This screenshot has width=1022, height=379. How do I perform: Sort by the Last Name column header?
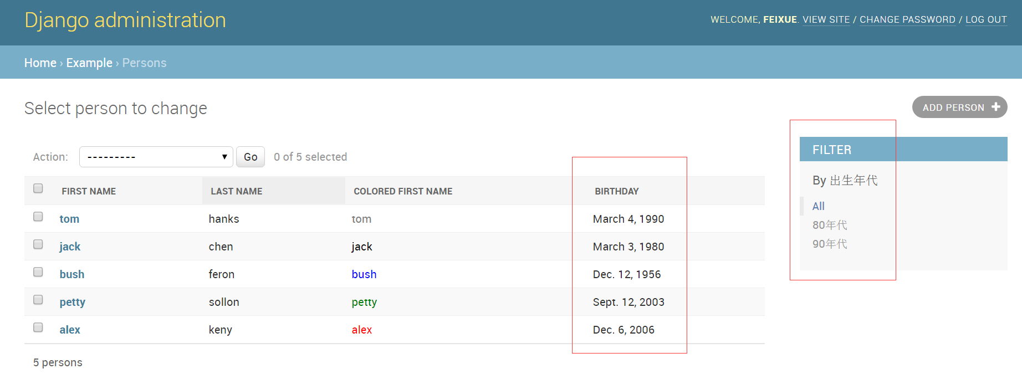point(236,191)
